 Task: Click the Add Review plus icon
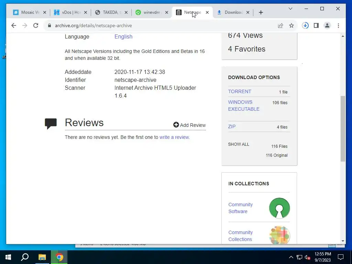[x=176, y=125]
